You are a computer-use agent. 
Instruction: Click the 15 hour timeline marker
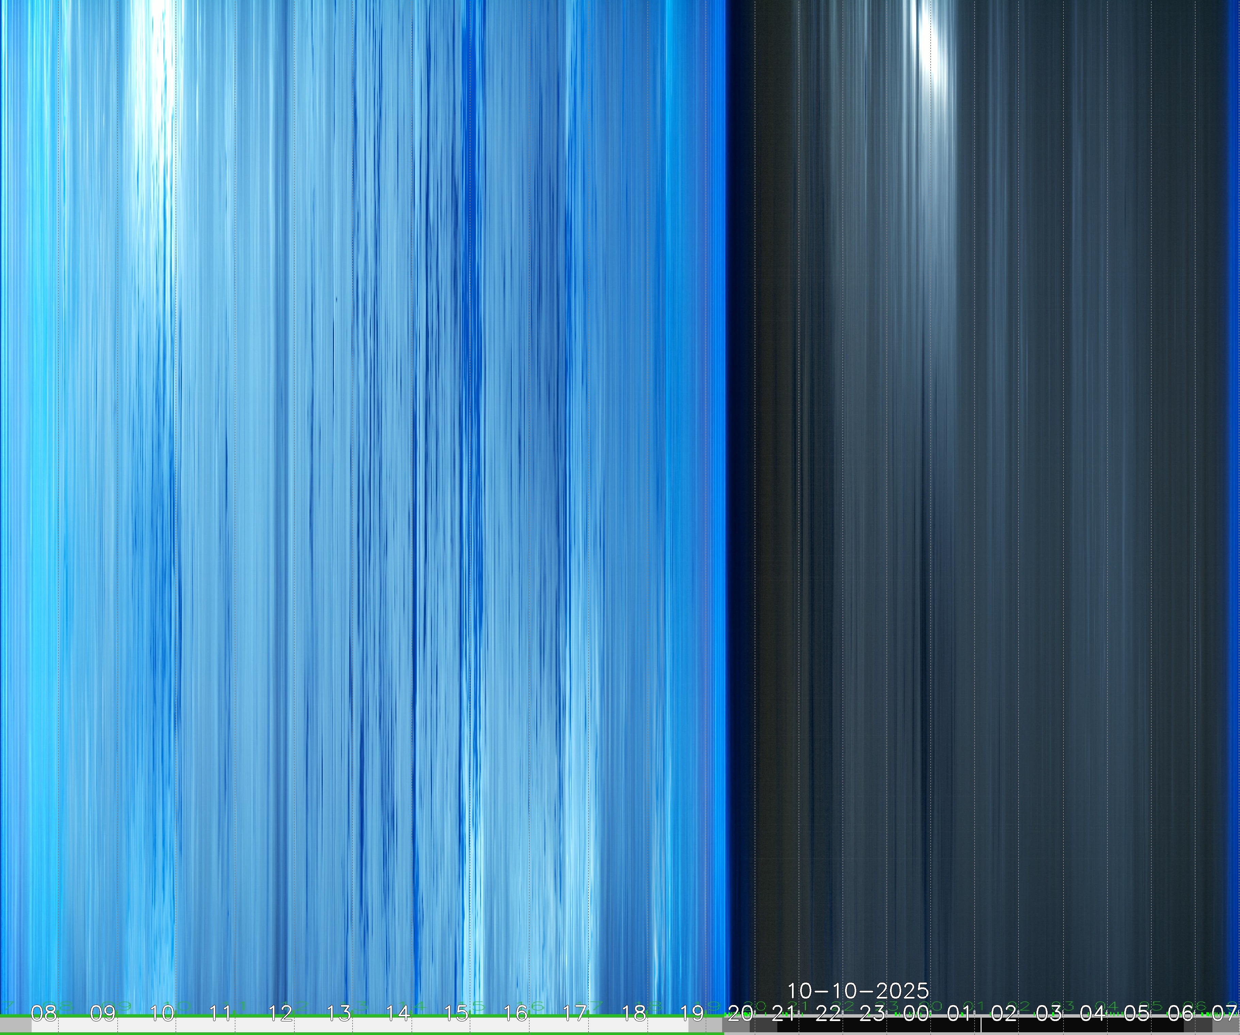tap(457, 1014)
